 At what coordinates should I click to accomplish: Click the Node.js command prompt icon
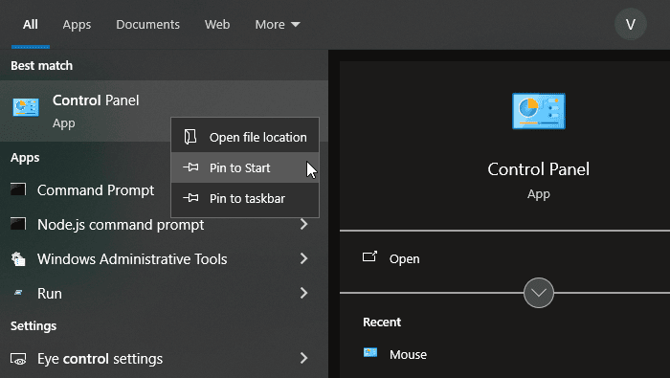coord(18,223)
